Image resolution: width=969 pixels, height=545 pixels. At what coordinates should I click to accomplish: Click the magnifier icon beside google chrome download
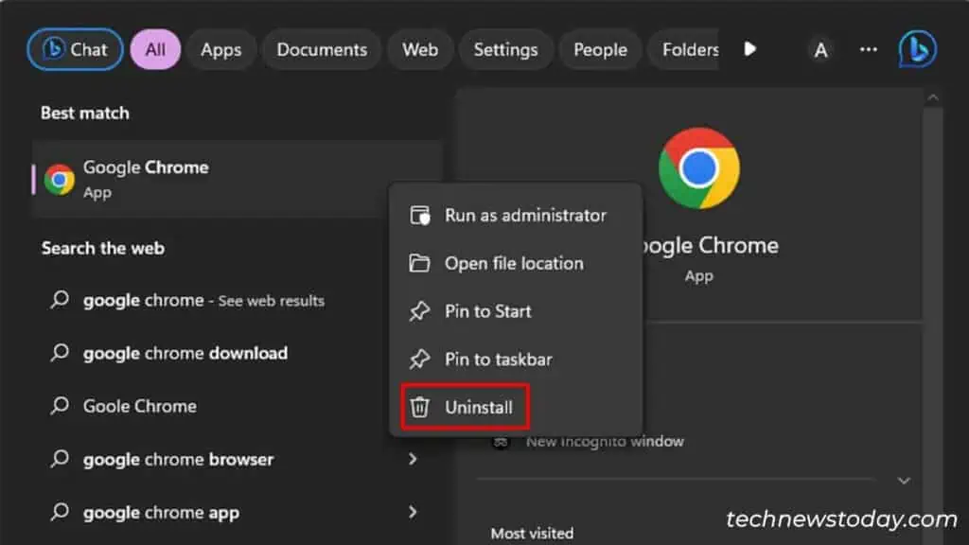pyautogui.click(x=59, y=353)
